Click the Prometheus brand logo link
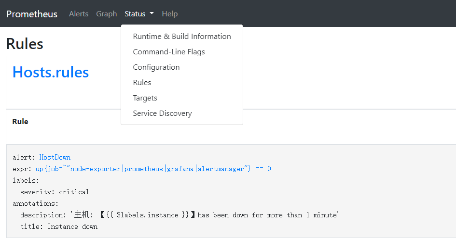Image resolution: width=456 pixels, height=238 pixels. 32,14
